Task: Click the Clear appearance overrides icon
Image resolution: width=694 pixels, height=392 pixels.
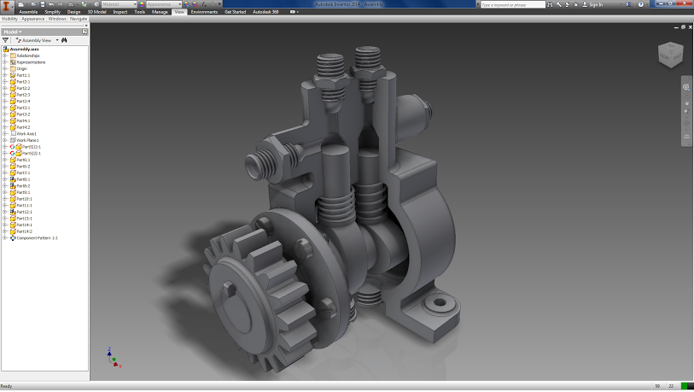Action: (195, 4)
